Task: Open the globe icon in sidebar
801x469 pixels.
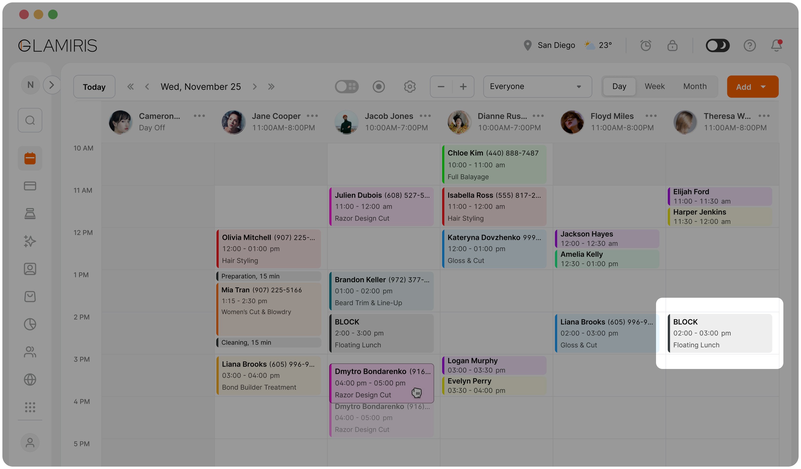Action: 30,379
